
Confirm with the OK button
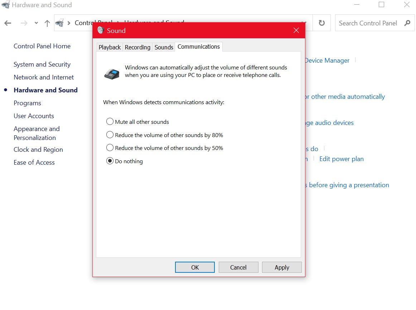[x=195, y=267]
